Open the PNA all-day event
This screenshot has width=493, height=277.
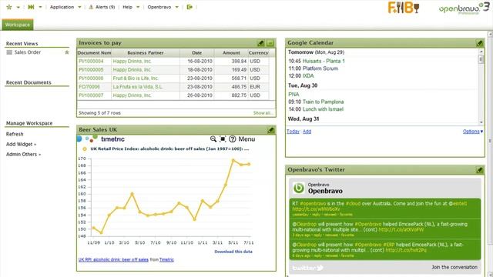(293, 94)
